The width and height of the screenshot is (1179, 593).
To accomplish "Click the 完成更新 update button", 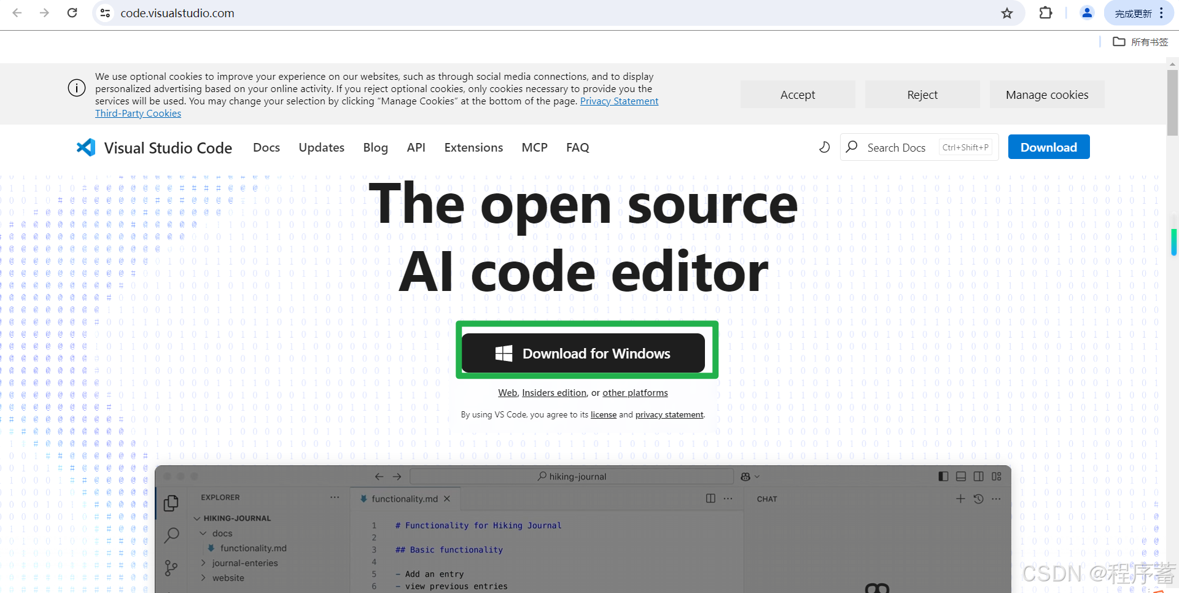I will 1133,14.
